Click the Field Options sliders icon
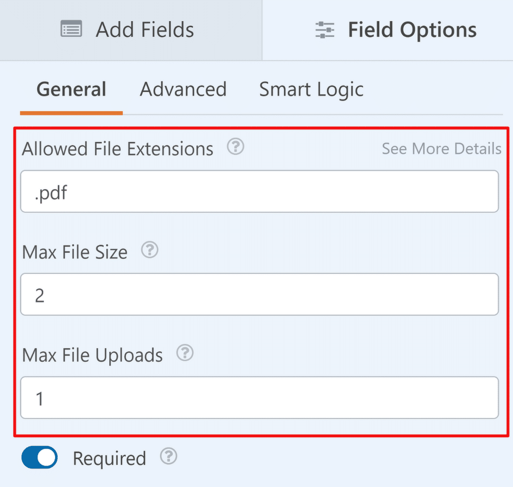This screenshot has width=513, height=487. point(325,30)
